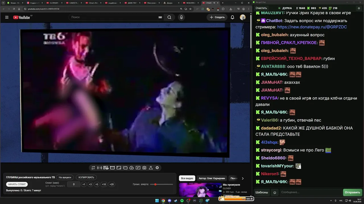The image size is (364, 204).
Task: Open the emoji picker smiley in chat
Action: (275, 192)
